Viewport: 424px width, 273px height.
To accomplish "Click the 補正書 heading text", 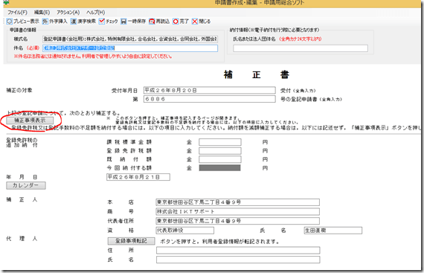I will point(257,74).
